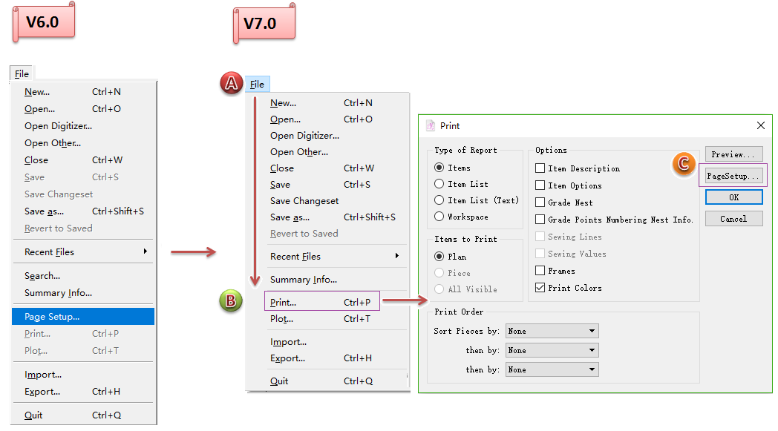Enable the Item Description checkbox
The width and height of the screenshot is (778, 431).
pyautogui.click(x=540, y=168)
